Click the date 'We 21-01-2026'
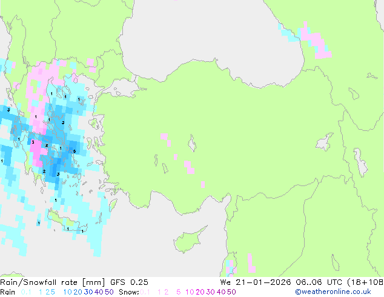 click(x=256, y=282)
